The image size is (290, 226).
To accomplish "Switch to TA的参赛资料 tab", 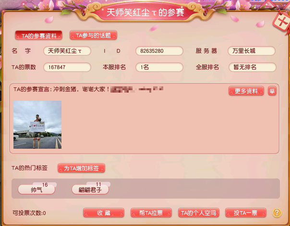I will [x=39, y=36].
